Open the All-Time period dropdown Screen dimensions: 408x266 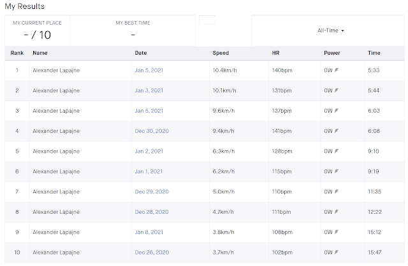(x=331, y=30)
